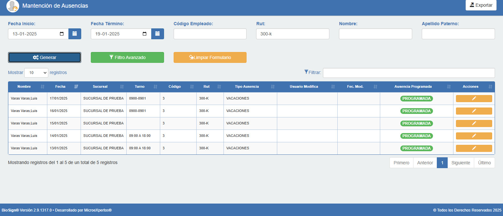Sort table by Tipo Ausencia column arrows
Image resolution: width=503 pixels, height=216 pixels.
click(273, 87)
